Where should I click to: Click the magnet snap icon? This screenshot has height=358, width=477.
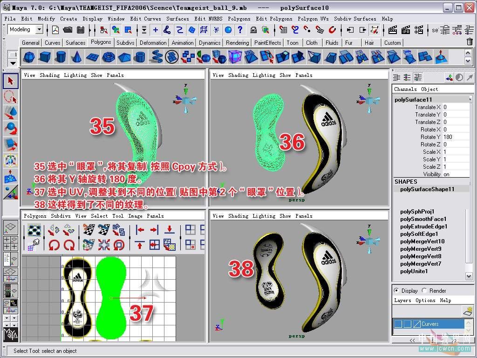(332, 29)
